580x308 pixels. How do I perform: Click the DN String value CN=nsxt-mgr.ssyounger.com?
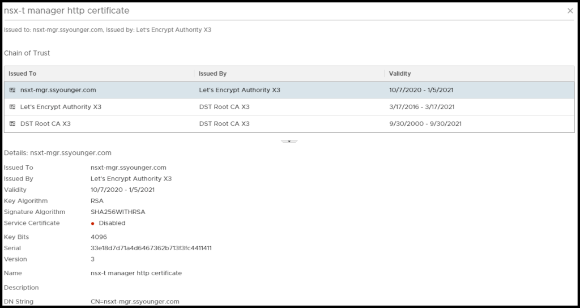click(135, 302)
